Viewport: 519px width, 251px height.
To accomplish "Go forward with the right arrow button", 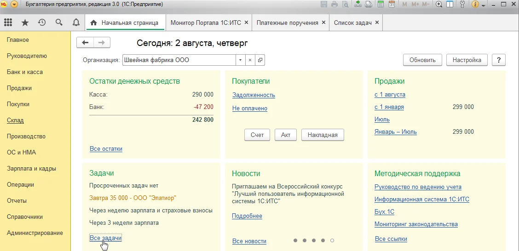I will [102, 42].
